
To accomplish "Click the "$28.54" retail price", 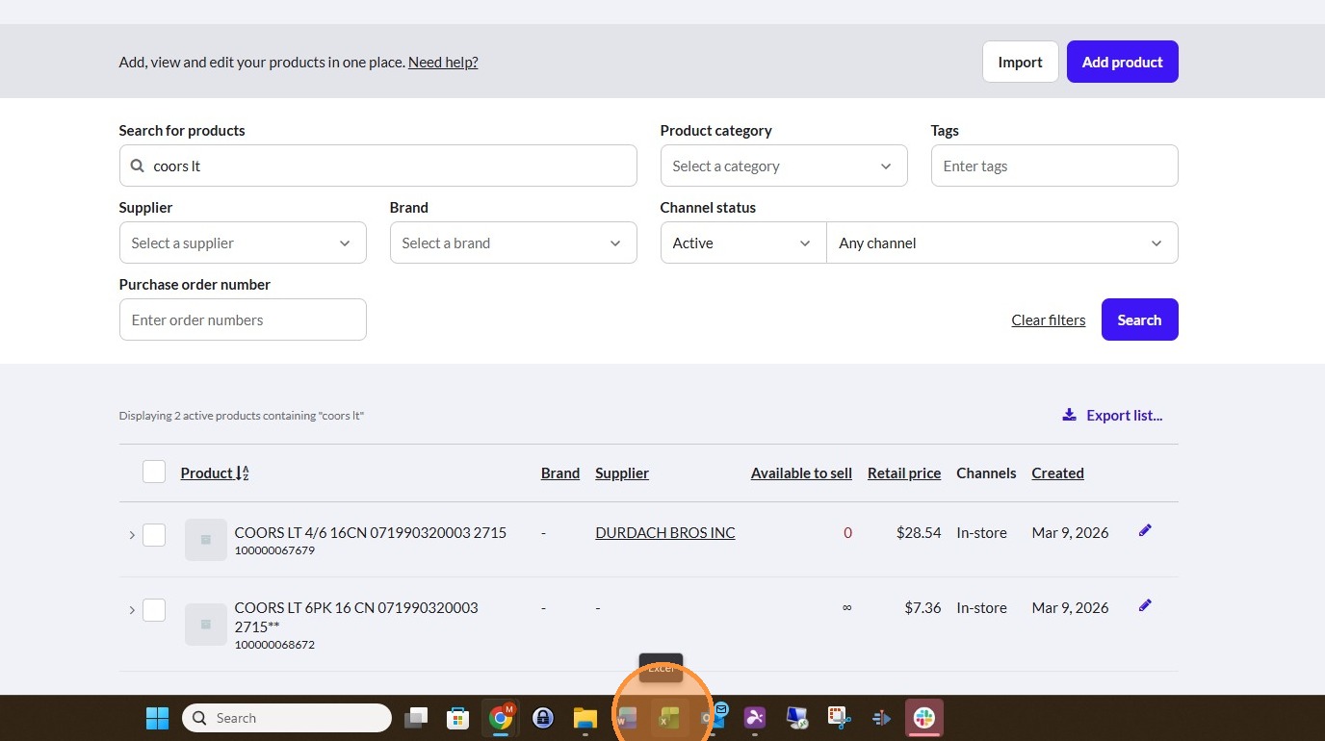I will click(919, 532).
